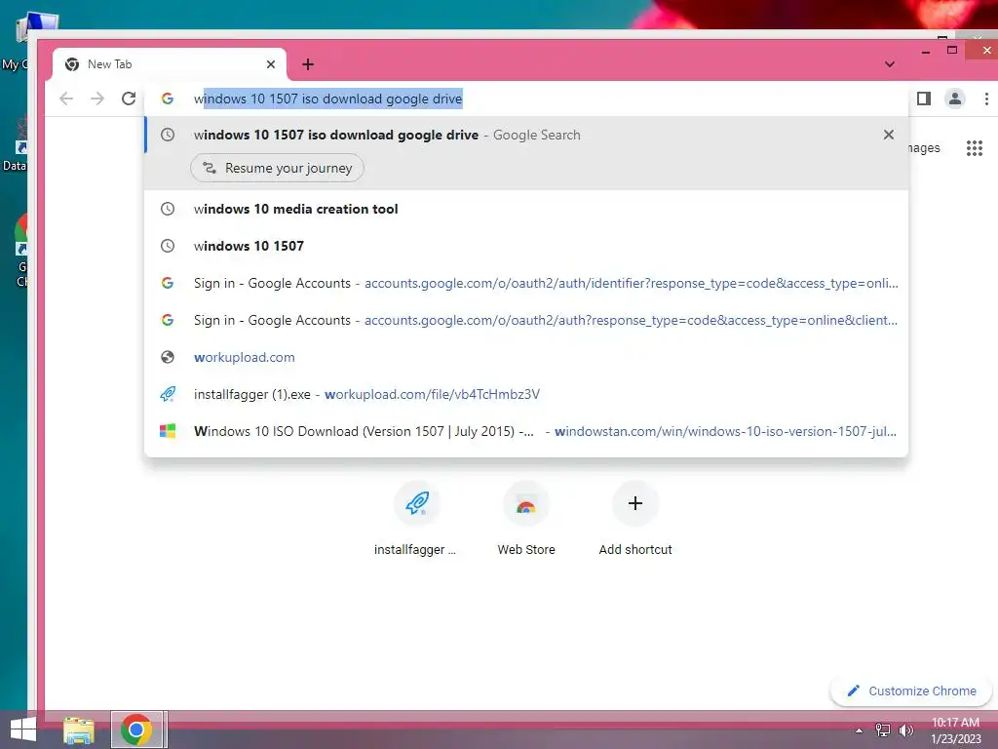This screenshot has height=749, width=998.
Task: Click the Resume your journey chip
Action: (277, 168)
